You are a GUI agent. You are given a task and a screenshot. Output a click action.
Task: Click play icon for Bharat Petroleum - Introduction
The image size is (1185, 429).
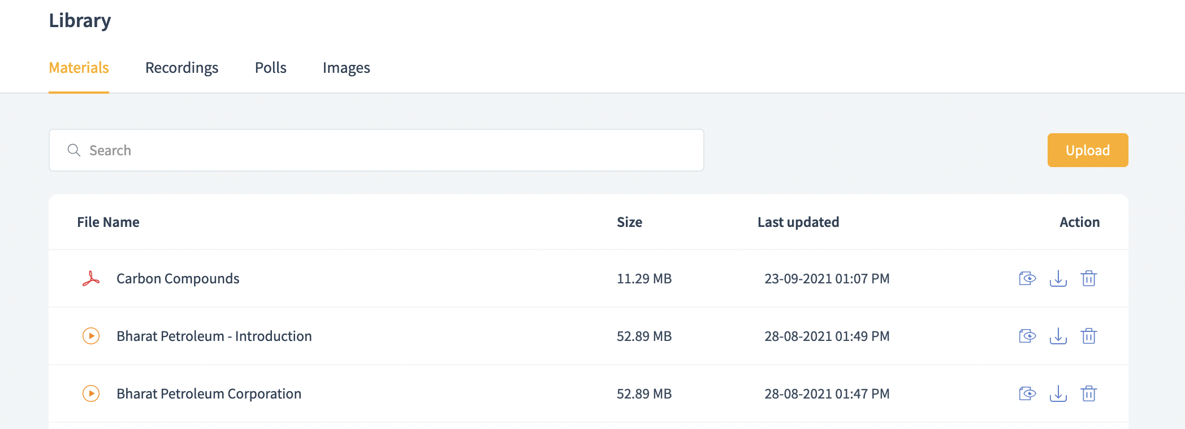91,336
